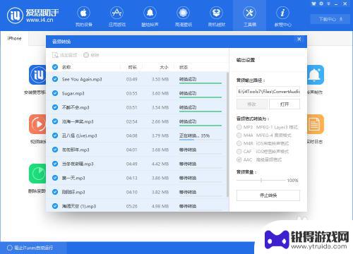353x254 pixels.
Task: Open the 刷机越狱 flash and jailbreak icon
Action: 216,13
